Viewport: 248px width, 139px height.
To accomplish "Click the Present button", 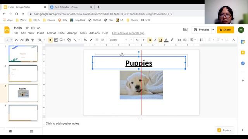I will click(201, 30).
